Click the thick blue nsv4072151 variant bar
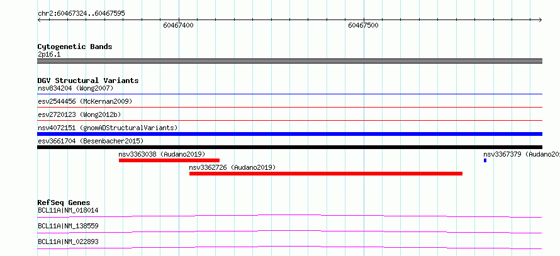Image resolution: width=560 pixels, height=256 pixels. 289,134
